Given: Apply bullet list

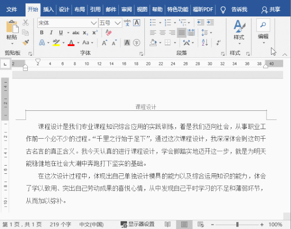Looking at the screenshot, I should click(153, 23).
